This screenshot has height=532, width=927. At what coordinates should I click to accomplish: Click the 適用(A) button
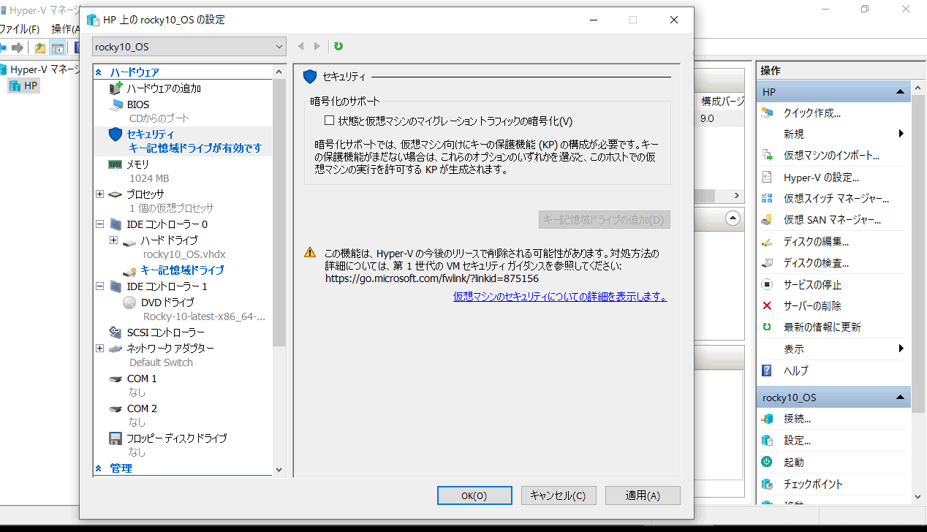click(643, 495)
